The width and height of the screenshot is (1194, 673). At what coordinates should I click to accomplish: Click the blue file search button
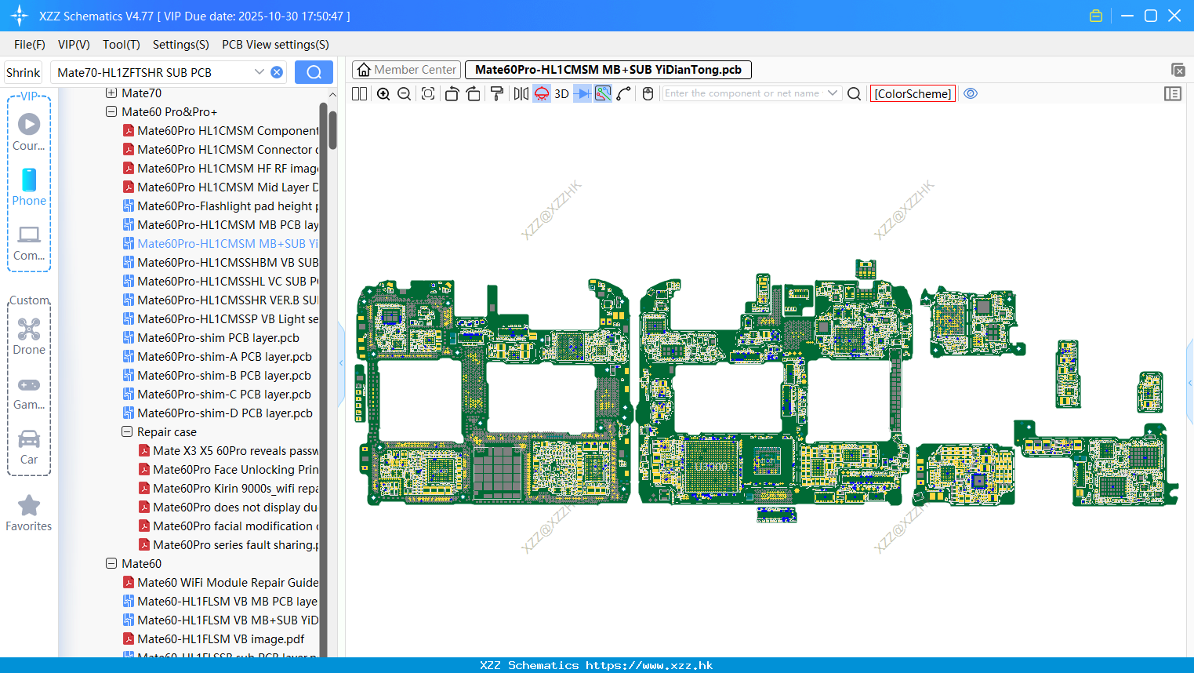(314, 72)
